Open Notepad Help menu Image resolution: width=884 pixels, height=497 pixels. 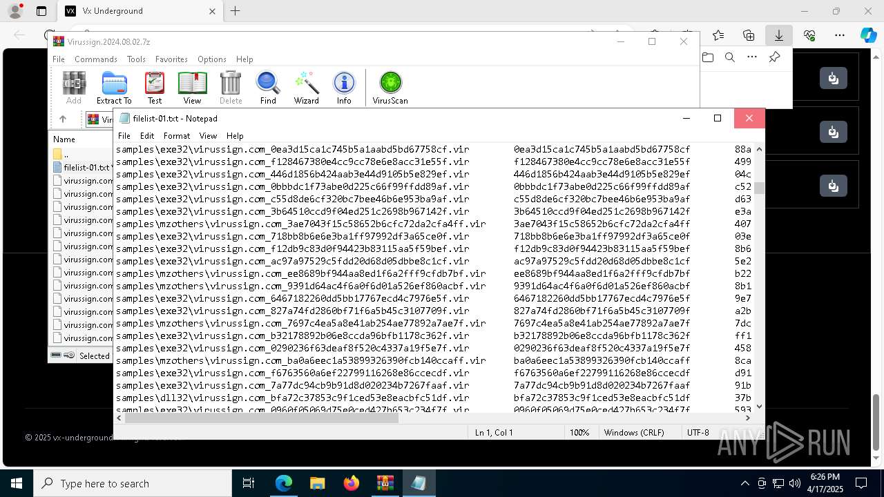pos(235,136)
